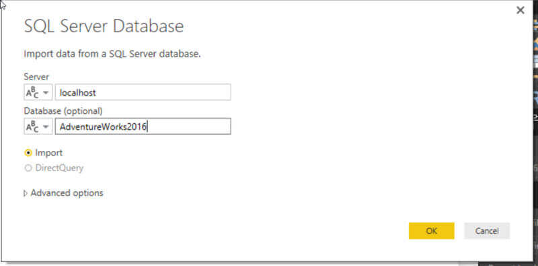
Task: Select the DirectQuery radio button
Action: coord(28,168)
